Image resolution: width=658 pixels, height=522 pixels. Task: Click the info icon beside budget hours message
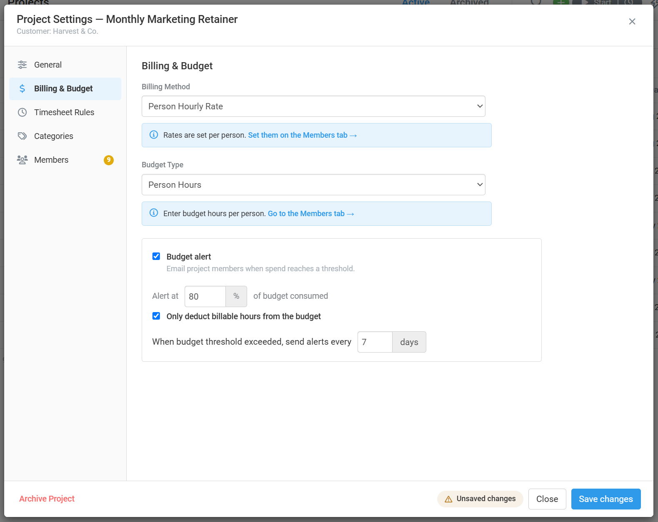[x=154, y=213]
